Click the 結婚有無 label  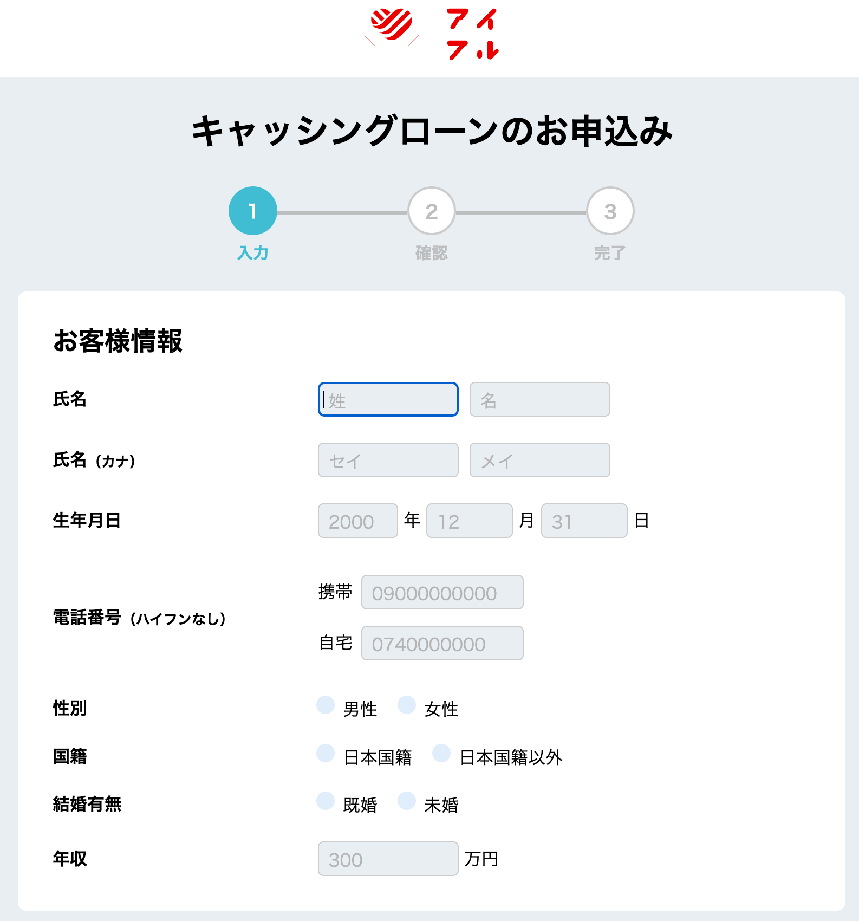point(87,804)
